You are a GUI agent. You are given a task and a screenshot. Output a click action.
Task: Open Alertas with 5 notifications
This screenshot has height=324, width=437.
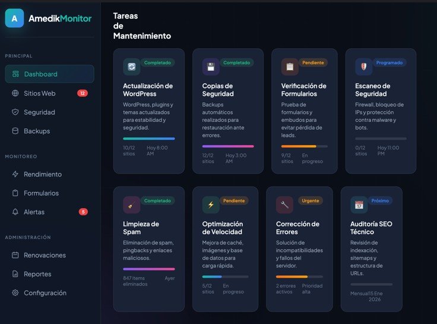(x=34, y=212)
